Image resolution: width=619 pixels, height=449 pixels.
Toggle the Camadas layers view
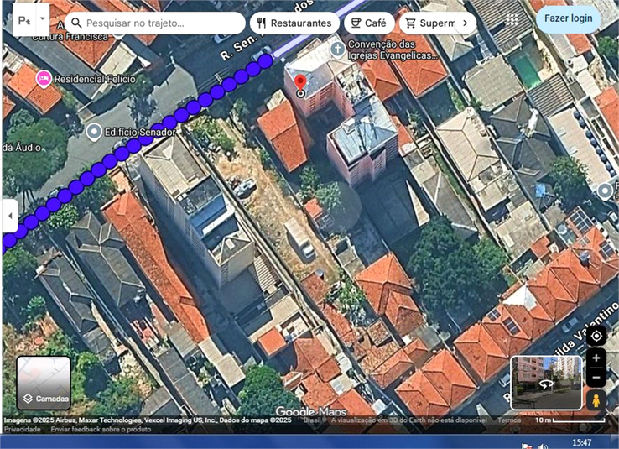44,383
